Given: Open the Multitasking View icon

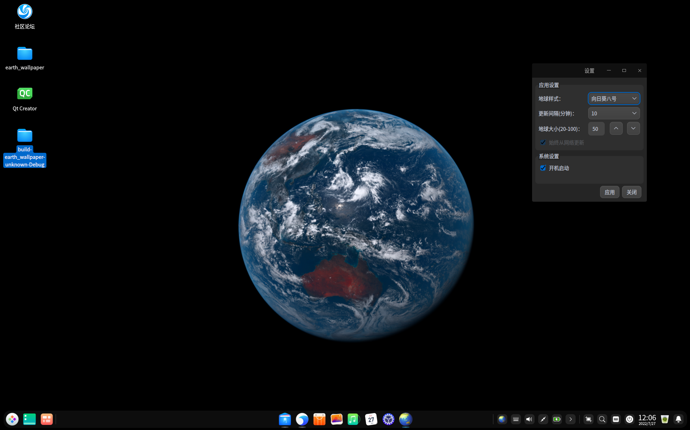Looking at the screenshot, I should [x=47, y=419].
